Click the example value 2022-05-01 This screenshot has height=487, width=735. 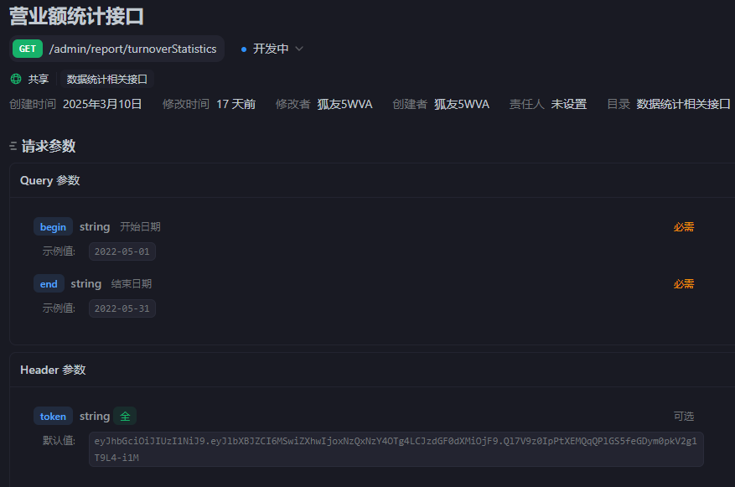[122, 251]
